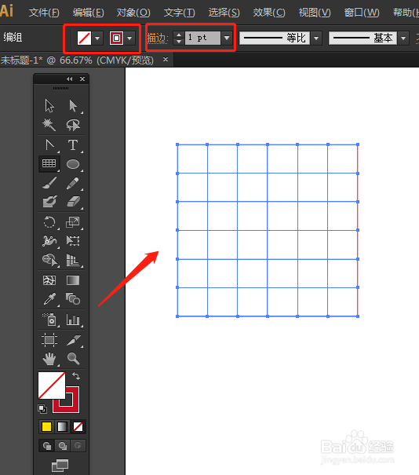Activate Draw Normal mode
Screen dimensions: 419x475
[x=47, y=446]
